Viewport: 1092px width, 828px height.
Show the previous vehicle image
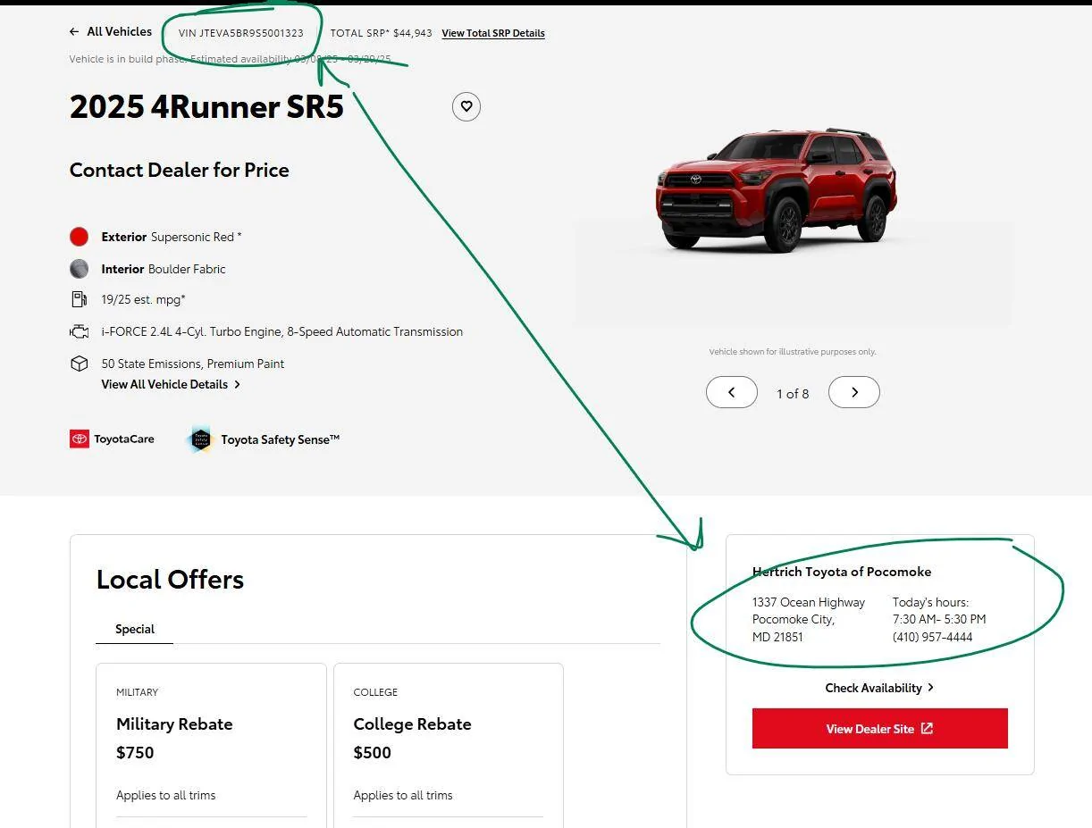pyautogui.click(x=731, y=392)
